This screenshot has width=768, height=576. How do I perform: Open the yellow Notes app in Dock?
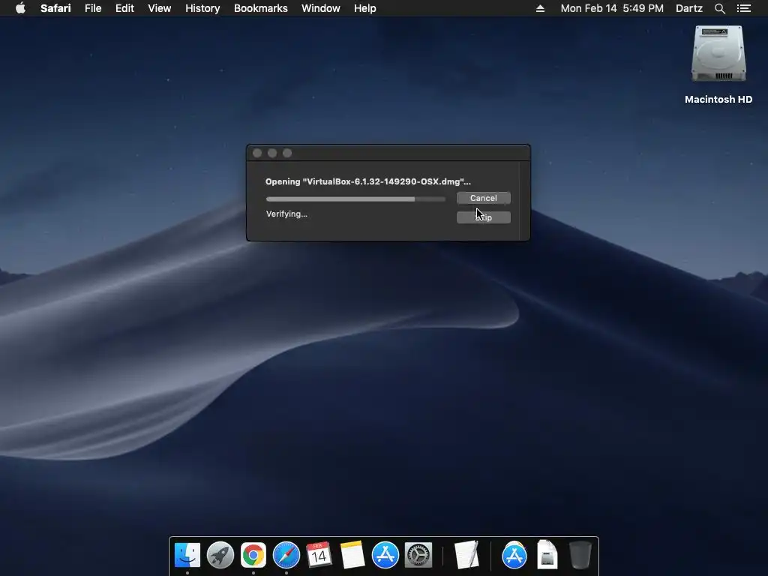click(x=352, y=555)
